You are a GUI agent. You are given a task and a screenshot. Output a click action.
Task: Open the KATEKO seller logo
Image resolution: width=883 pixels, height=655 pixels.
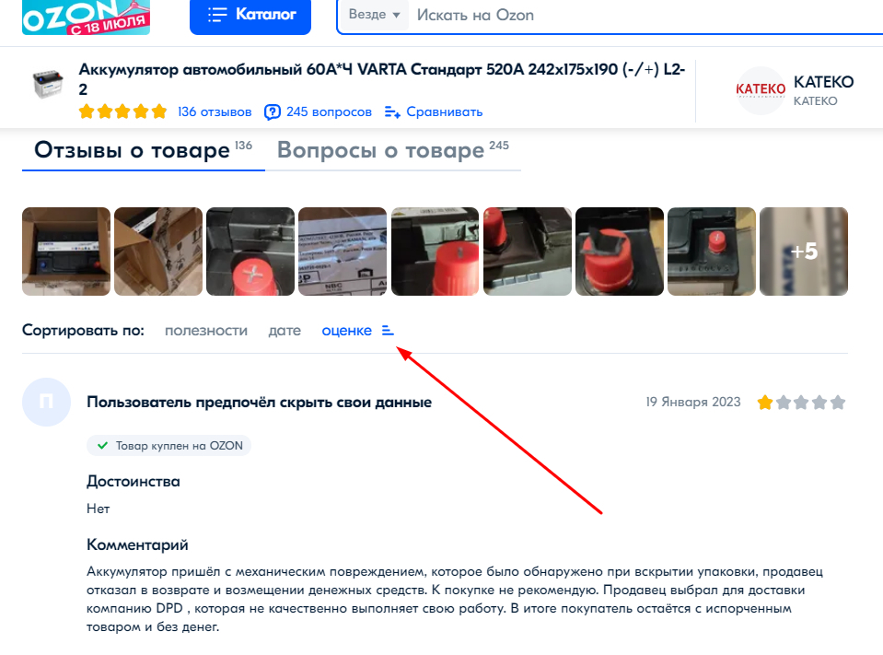click(x=761, y=90)
